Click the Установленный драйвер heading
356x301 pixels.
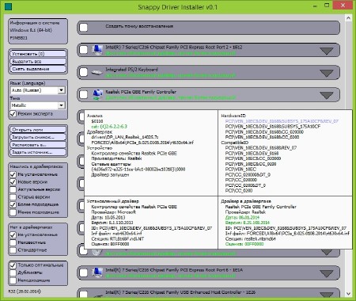point(113,201)
